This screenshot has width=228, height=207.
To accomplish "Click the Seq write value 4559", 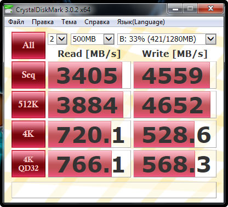I will click(x=175, y=75).
